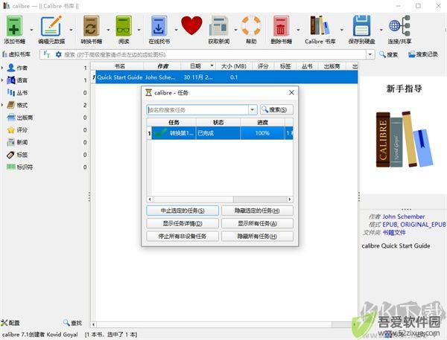Select Tags (标签) category in sidebar

(22, 155)
